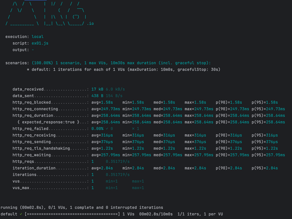Select the iteration_duration metric label
The height and width of the screenshot is (219, 292).
34,168
